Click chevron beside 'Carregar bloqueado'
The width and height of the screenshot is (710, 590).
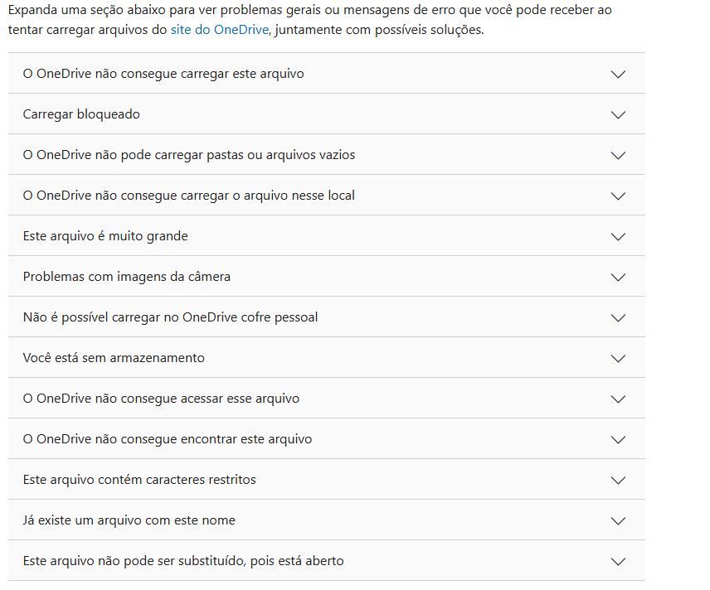point(618,115)
